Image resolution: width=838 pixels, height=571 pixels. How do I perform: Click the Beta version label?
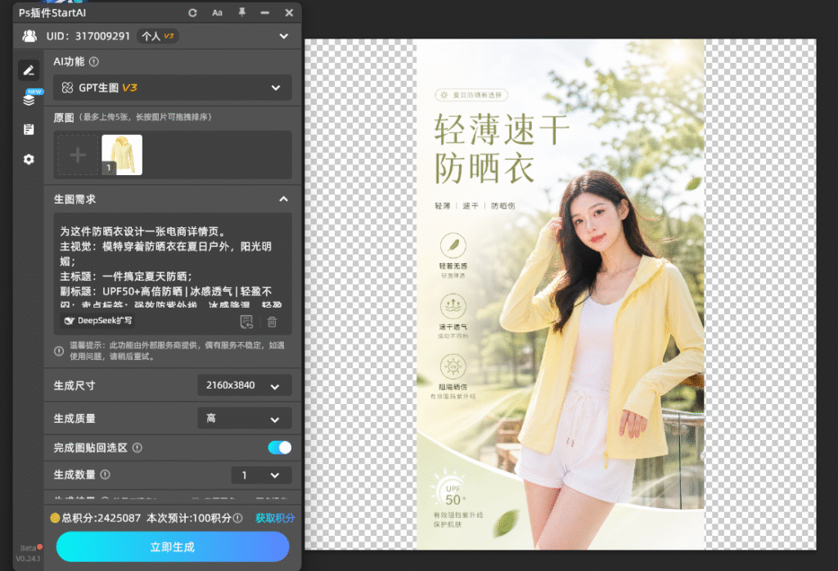tap(29, 548)
